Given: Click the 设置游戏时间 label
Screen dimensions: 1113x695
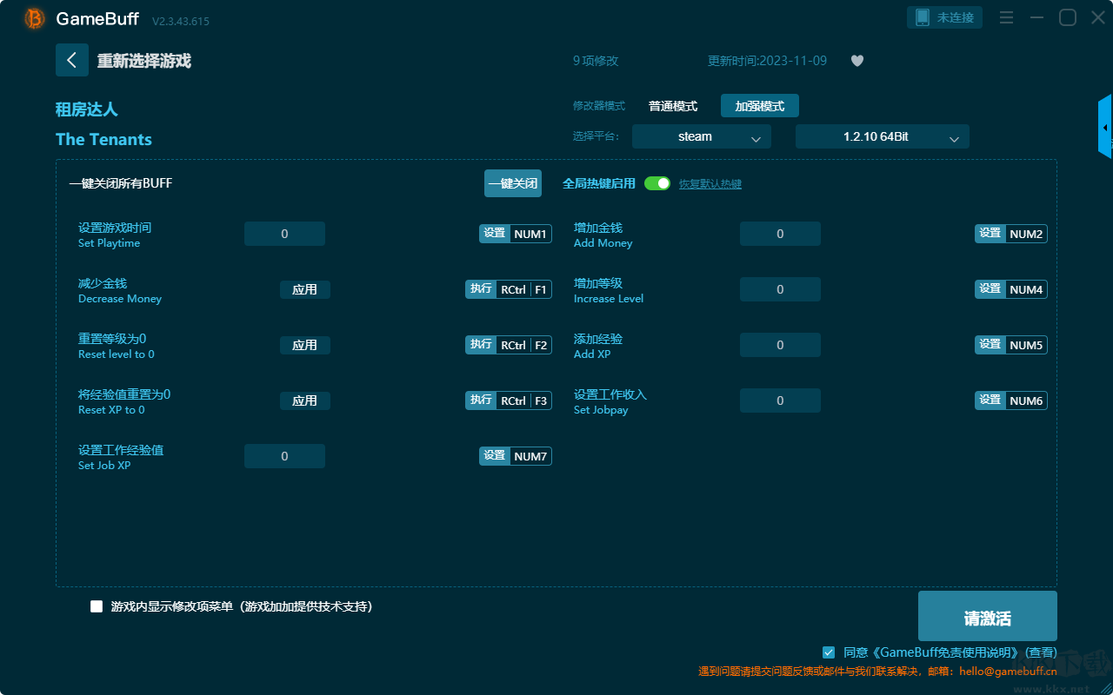Looking at the screenshot, I should (x=115, y=228).
